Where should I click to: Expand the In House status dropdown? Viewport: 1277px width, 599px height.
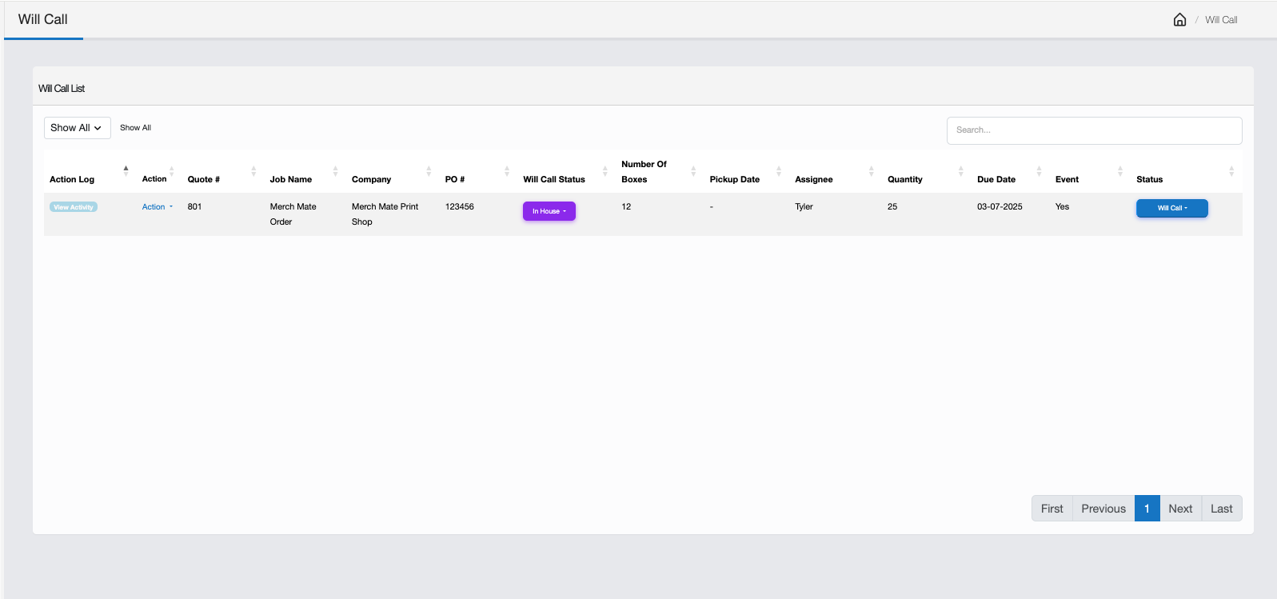(x=549, y=211)
